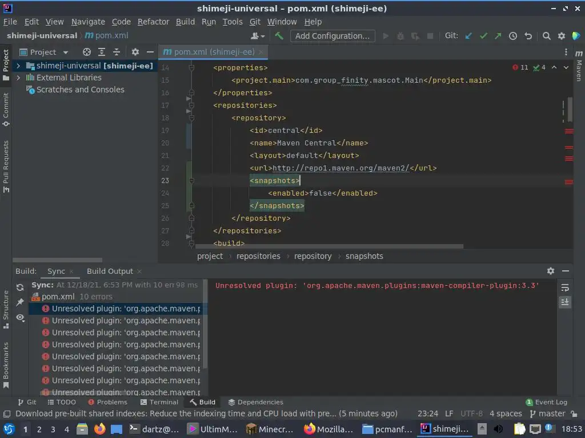Open the Git menu
This screenshot has height=438, width=585.
tap(255, 22)
